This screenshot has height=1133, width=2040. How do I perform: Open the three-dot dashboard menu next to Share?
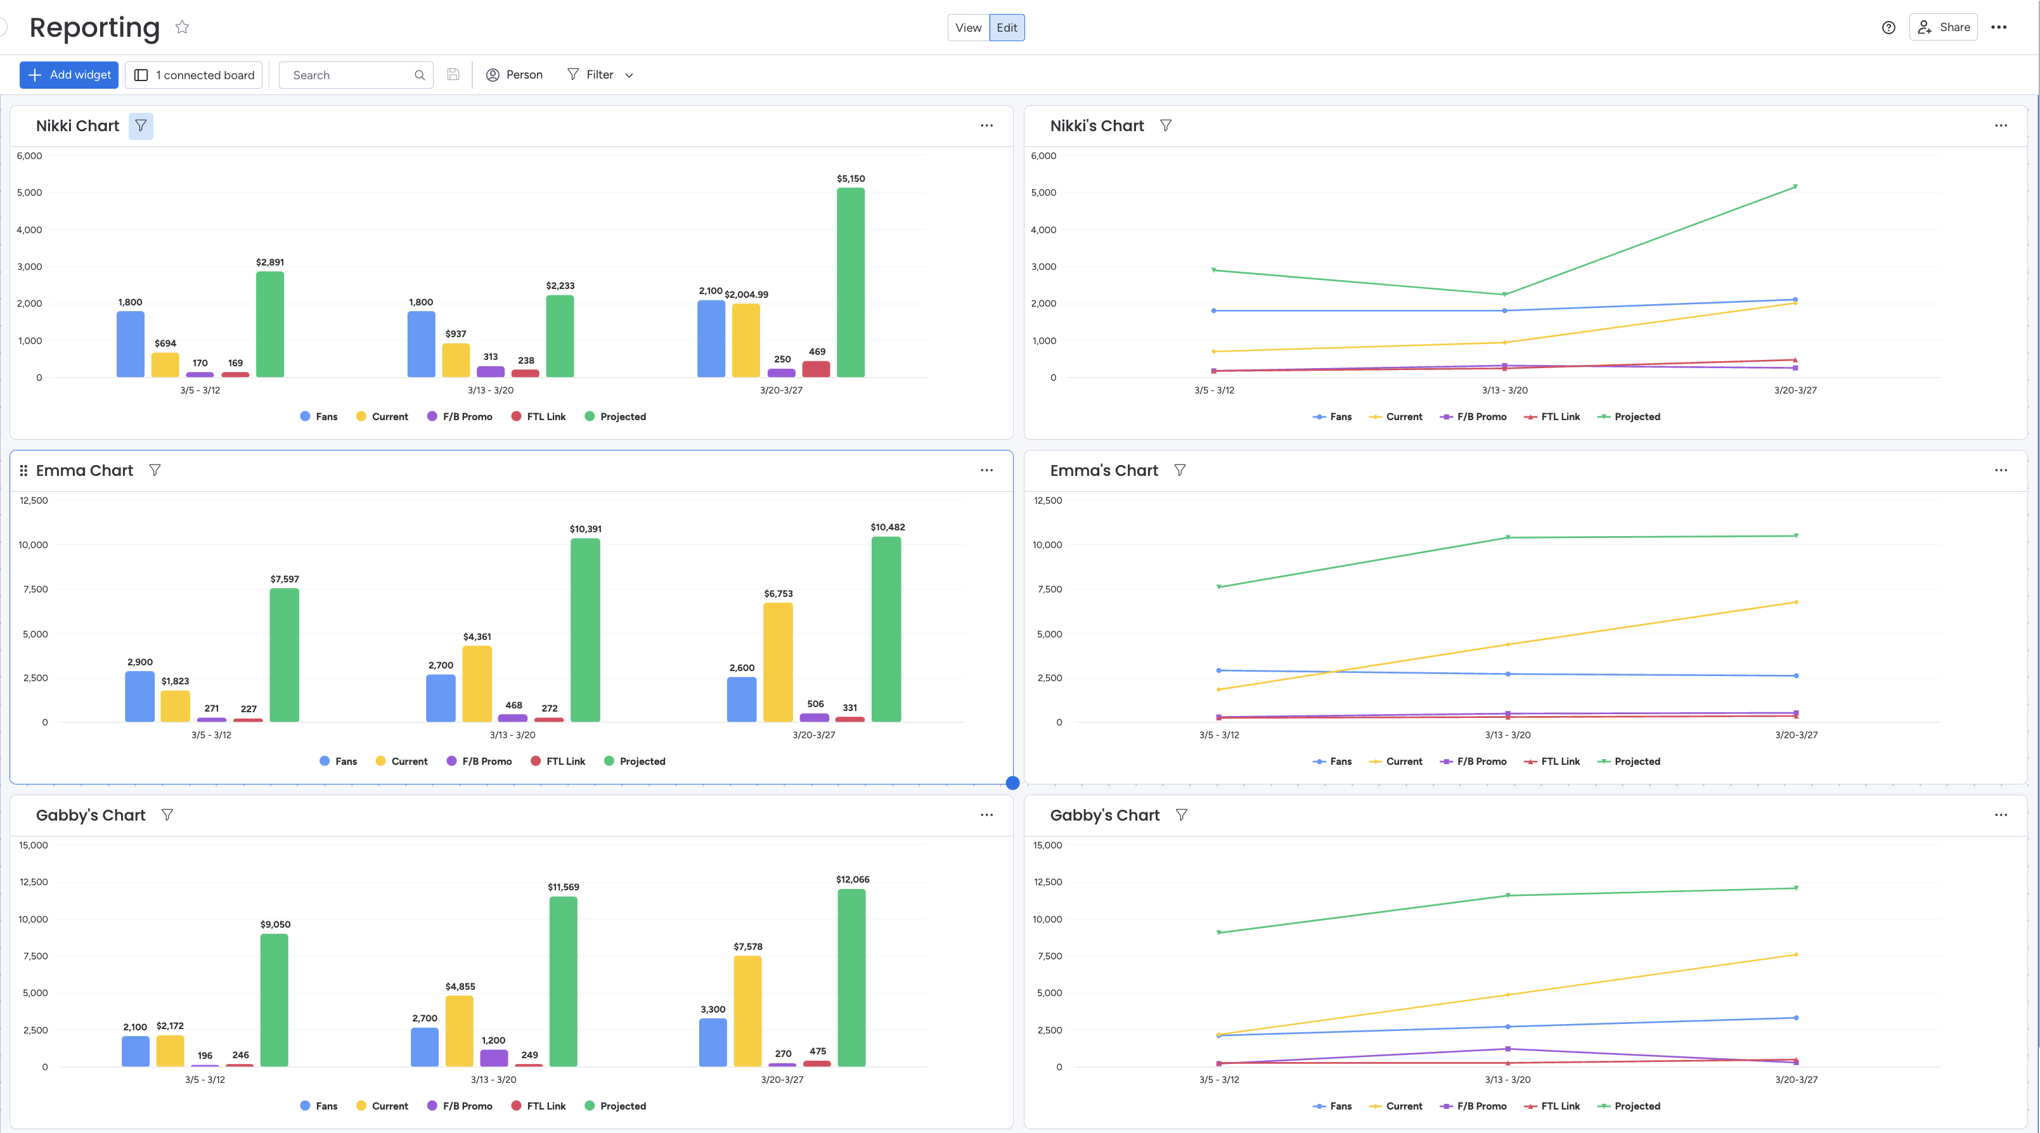point(1999,28)
